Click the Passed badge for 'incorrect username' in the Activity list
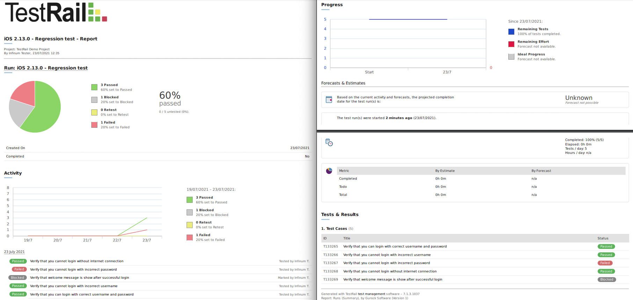This screenshot has height=300, width=633. (18, 286)
